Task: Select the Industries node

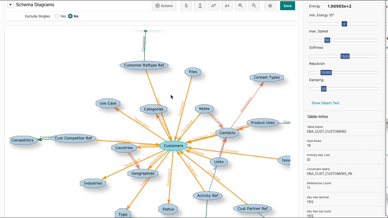Action: (x=93, y=183)
